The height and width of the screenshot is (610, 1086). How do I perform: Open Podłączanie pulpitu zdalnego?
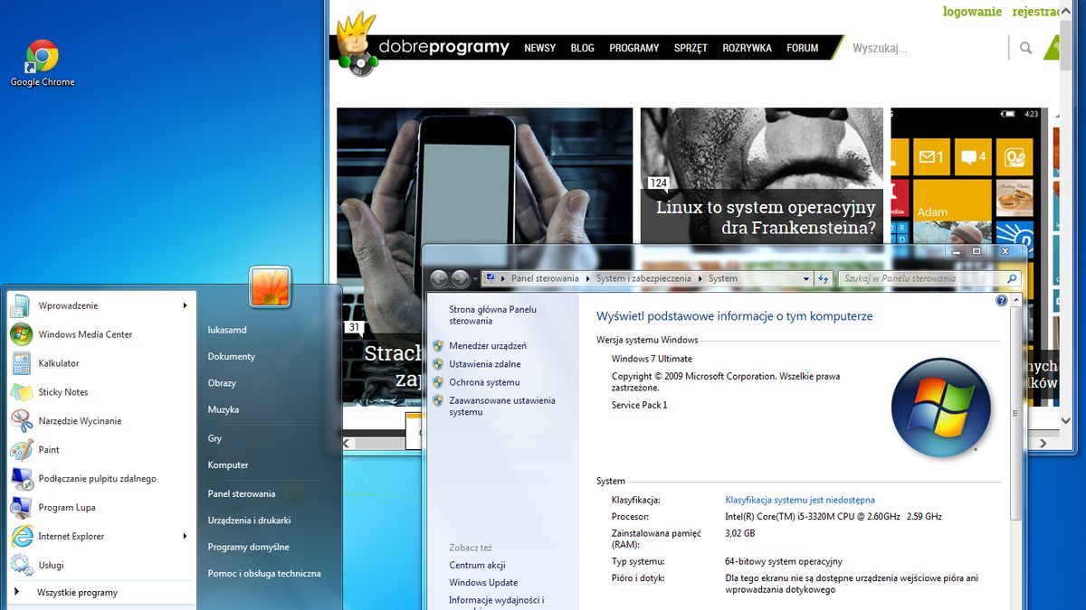pyautogui.click(x=97, y=479)
